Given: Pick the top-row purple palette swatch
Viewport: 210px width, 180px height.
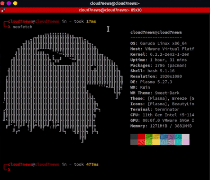Looking at the screenshot, I should coord(171,137).
